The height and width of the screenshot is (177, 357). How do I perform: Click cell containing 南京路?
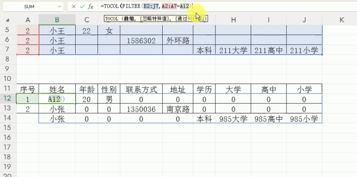click(178, 109)
